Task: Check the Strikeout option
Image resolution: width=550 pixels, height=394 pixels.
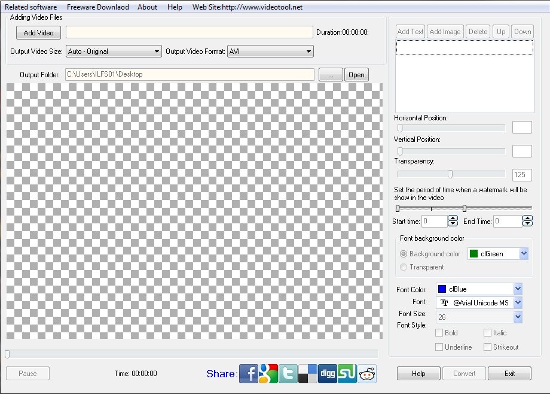Action: coord(487,347)
